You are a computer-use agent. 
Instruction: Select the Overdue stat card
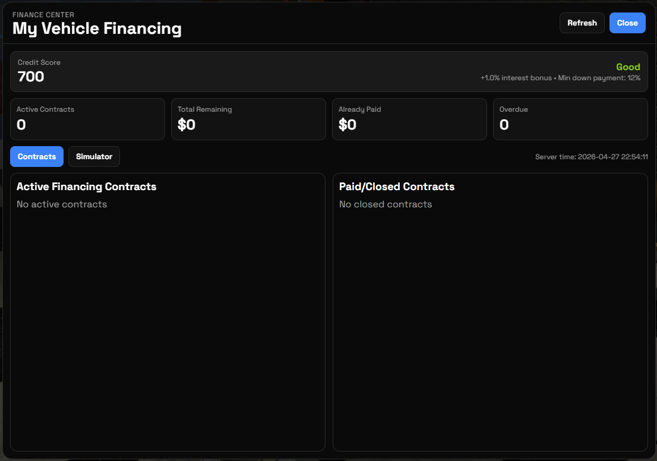570,119
